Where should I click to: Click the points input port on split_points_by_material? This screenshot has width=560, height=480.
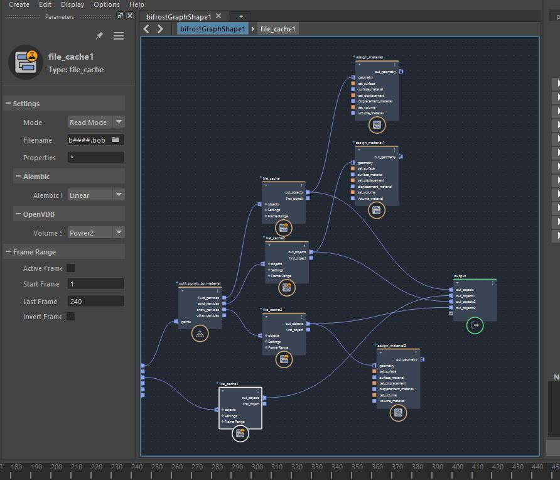point(176,321)
